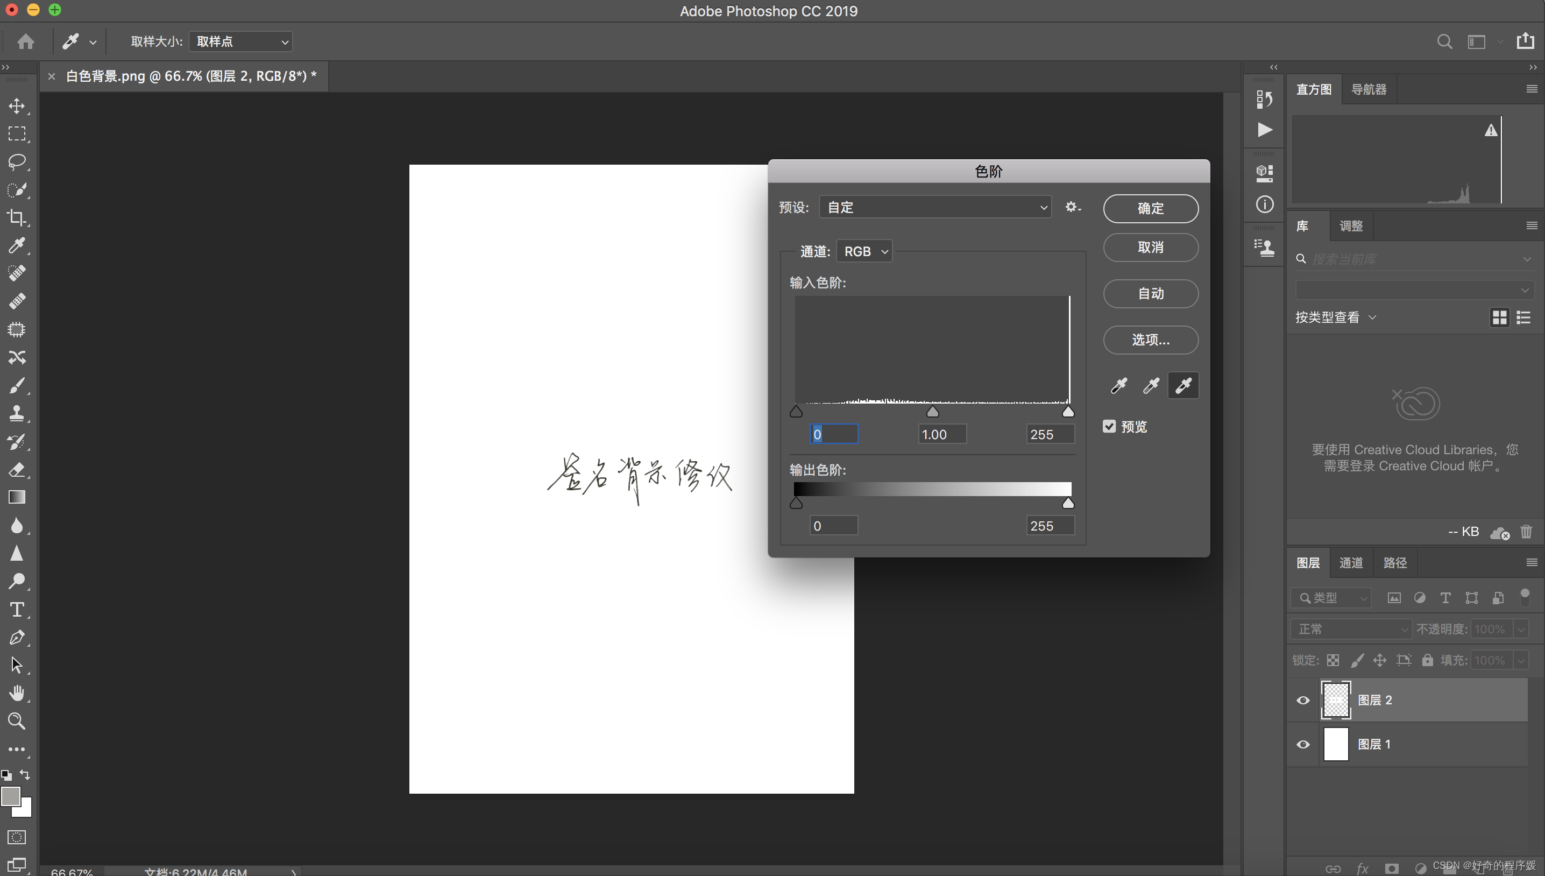The width and height of the screenshot is (1545, 876).
Task: Toggle visibility of 图层 1
Action: pyautogui.click(x=1302, y=744)
